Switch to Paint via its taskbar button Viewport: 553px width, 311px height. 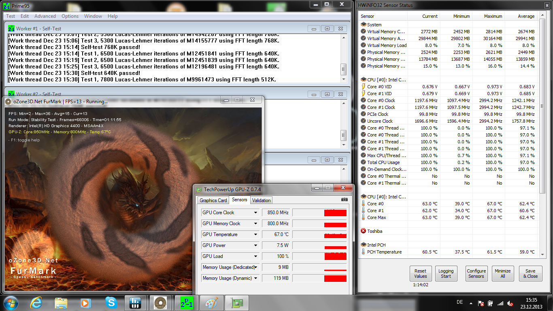pyautogui.click(x=211, y=303)
